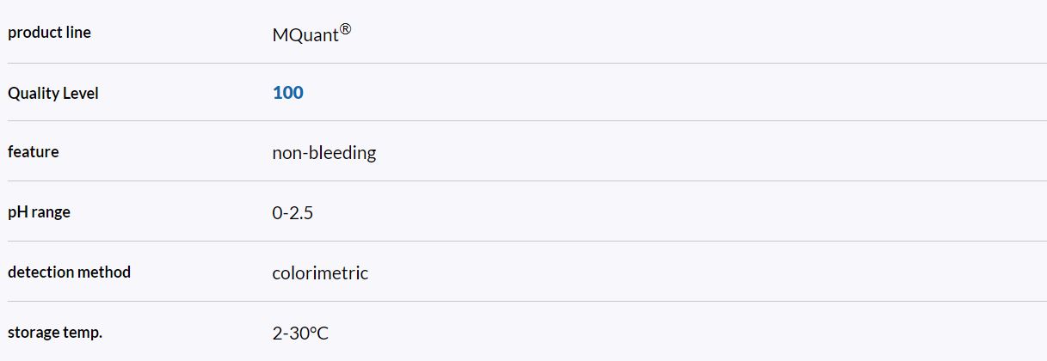
Task: Click the 0-2.5 pH range value
Action: tap(293, 213)
